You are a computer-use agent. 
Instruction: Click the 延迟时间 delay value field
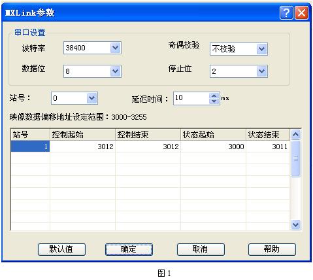191,98
